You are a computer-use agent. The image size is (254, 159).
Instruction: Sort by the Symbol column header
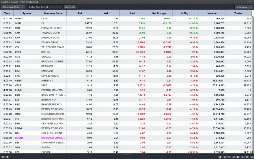(x=27, y=13)
